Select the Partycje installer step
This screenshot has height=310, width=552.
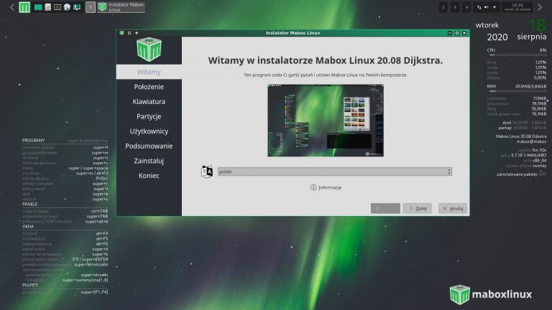click(149, 116)
